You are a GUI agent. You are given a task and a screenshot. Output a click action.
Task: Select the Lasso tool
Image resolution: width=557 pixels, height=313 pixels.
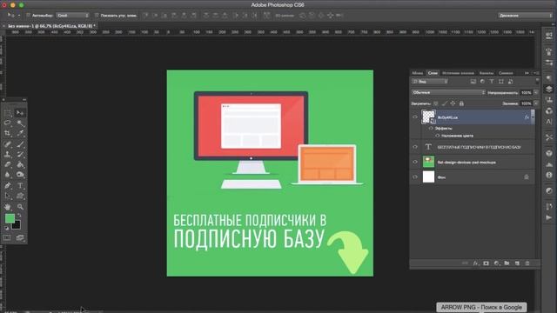[x=8, y=123]
